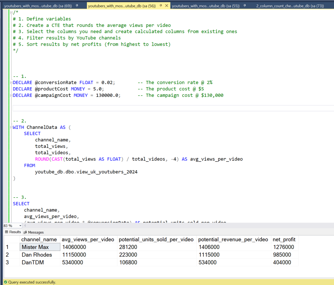This screenshot has height=285, width=334.
Task: Click pin icon on the (sa (69)) tab
Action: tap(77, 6)
